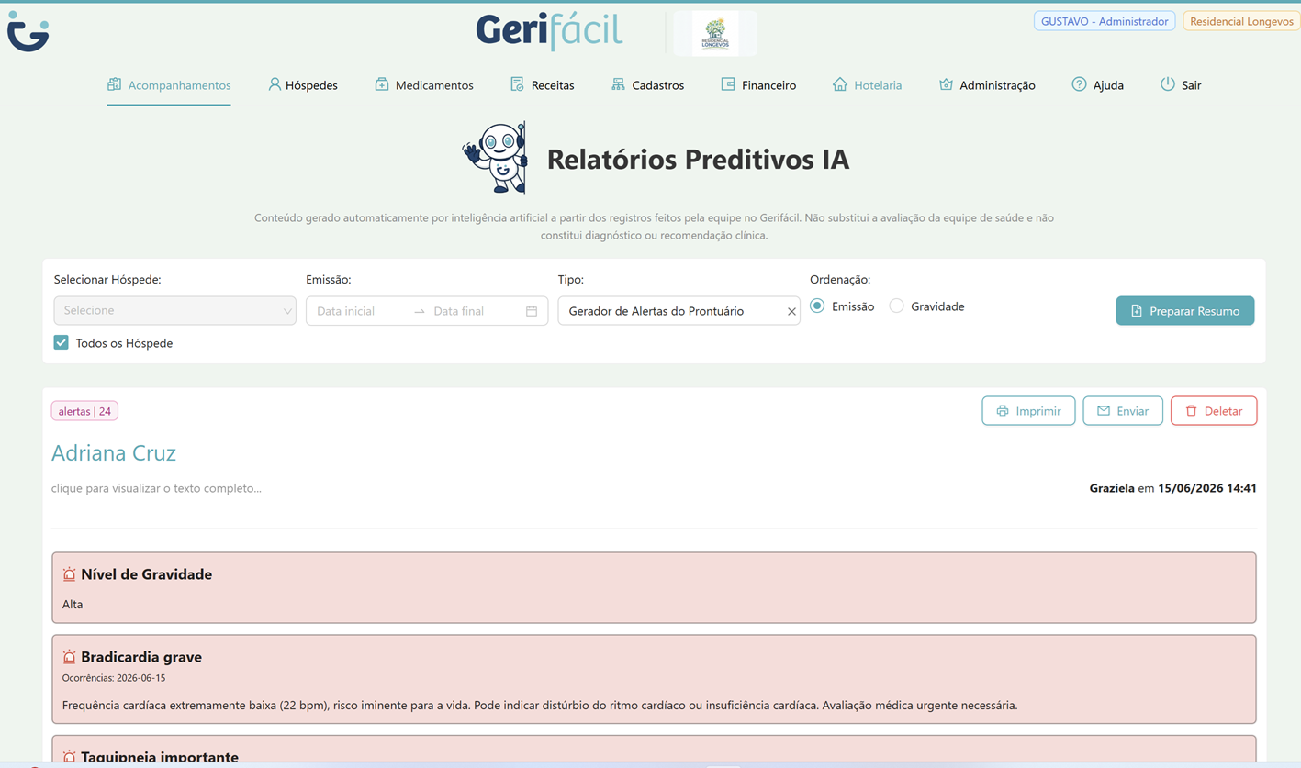
Task: Click the Medicamentos medical kit icon
Action: click(382, 84)
